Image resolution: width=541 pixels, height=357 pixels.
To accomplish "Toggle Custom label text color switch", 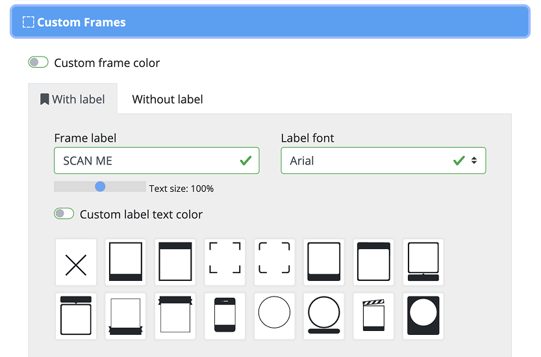I will [x=64, y=214].
